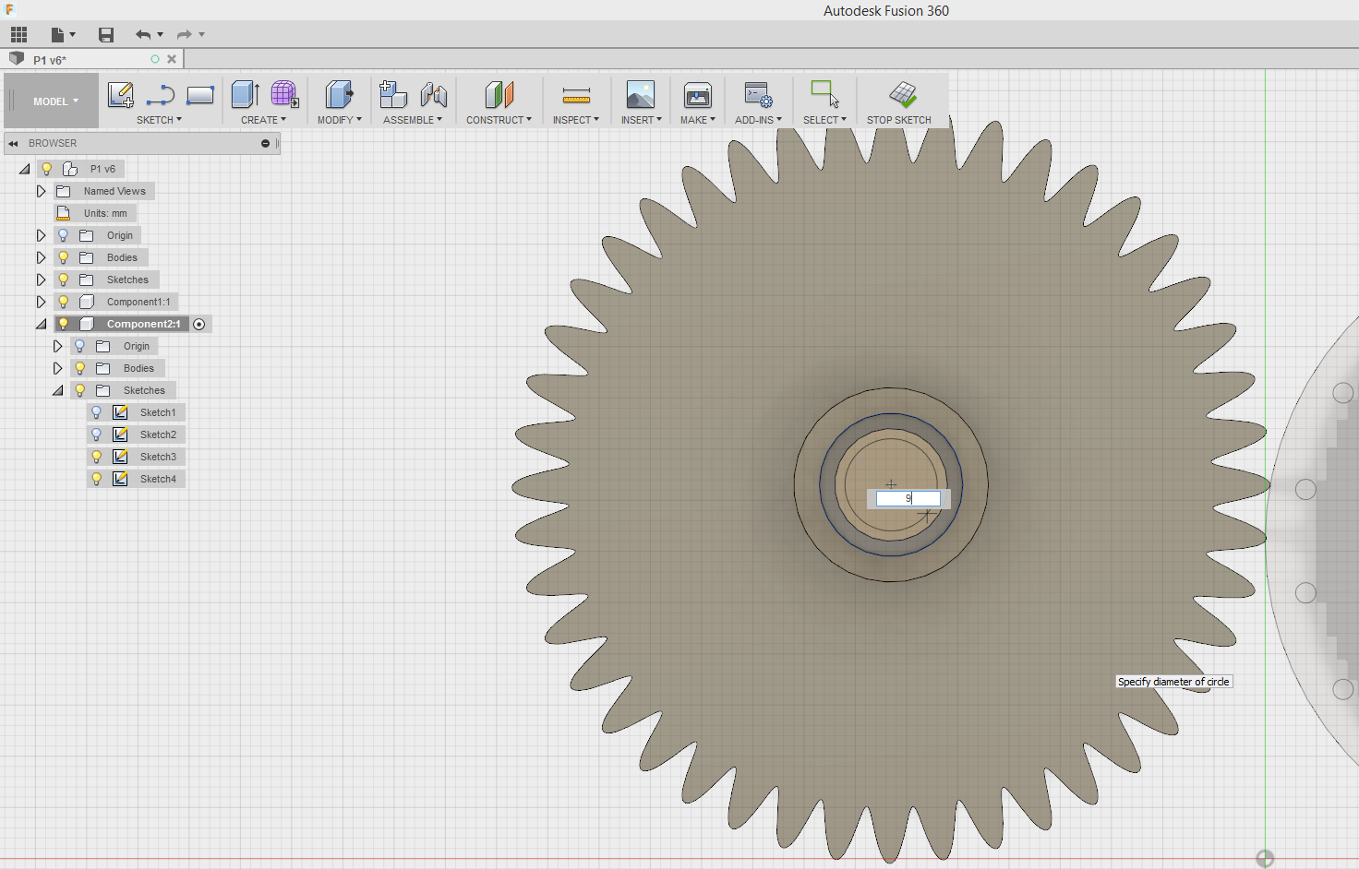Open the MODIFY menu
This screenshot has width=1359, height=869.
tap(339, 120)
